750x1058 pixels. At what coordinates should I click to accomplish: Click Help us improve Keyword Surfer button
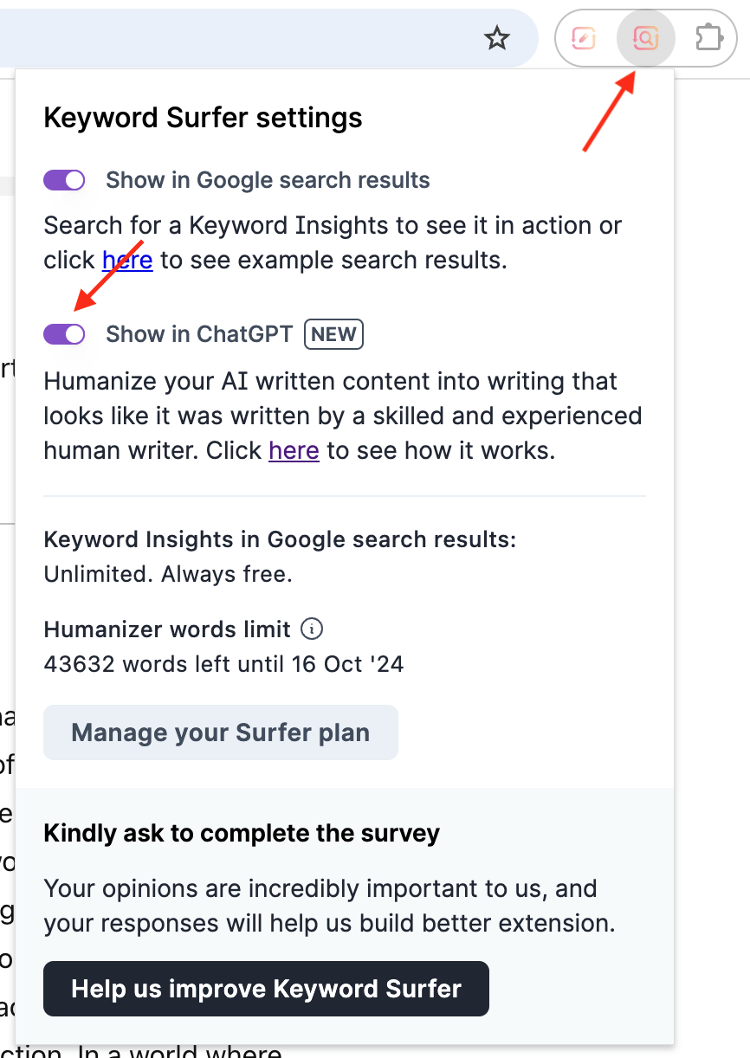[x=266, y=989]
